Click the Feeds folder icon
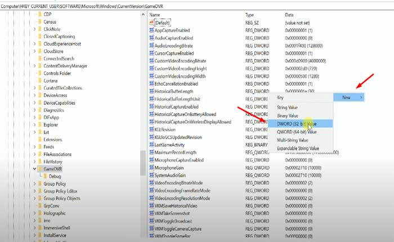This screenshot has width=394, height=242. tap(40, 147)
